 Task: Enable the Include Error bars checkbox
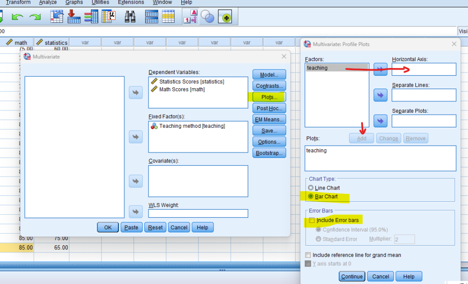point(312,221)
